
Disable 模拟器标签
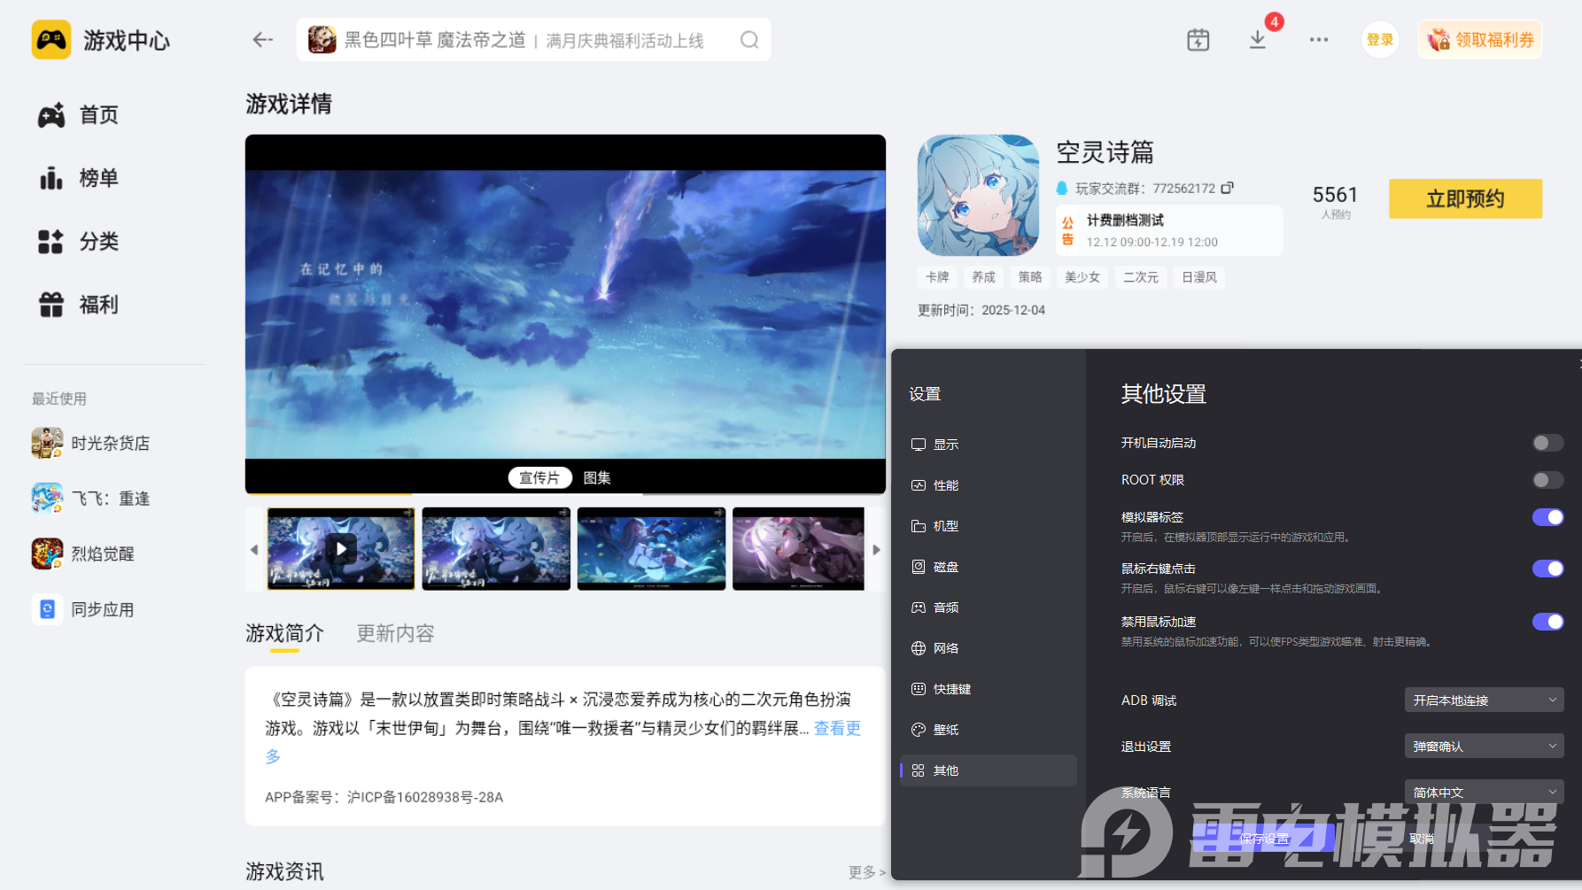tap(1547, 517)
